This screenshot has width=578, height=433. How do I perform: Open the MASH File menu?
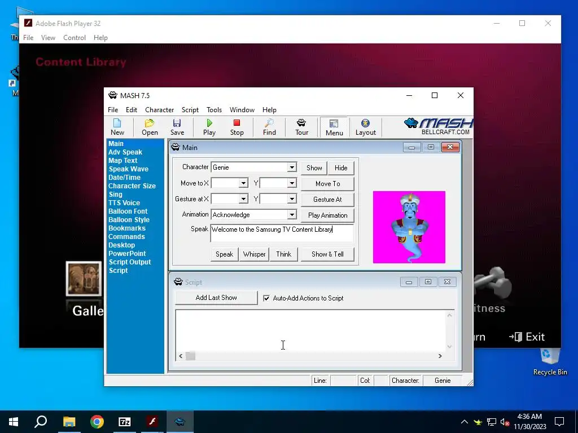[x=113, y=110]
